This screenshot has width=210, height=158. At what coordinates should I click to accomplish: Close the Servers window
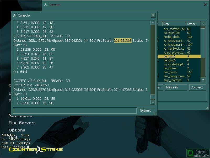tap(205, 5)
